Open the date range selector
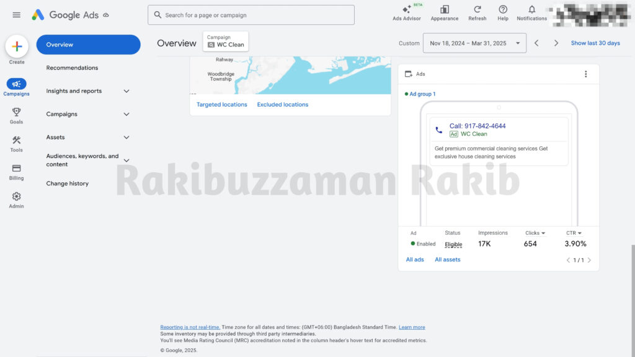Screen dimensions: 635x357 click(x=474, y=43)
